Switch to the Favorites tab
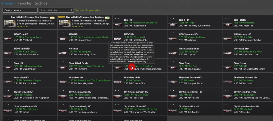Screen dimensions: 273x121 point(25,3)
